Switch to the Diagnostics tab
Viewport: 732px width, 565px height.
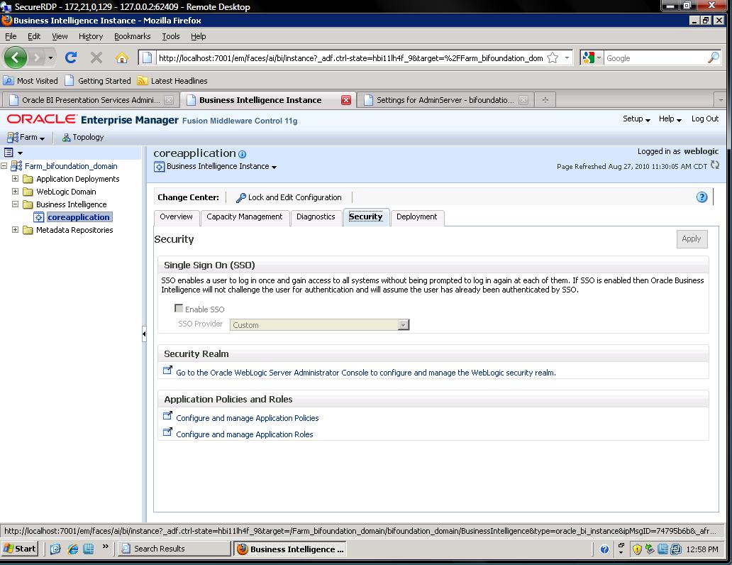pyautogui.click(x=316, y=216)
